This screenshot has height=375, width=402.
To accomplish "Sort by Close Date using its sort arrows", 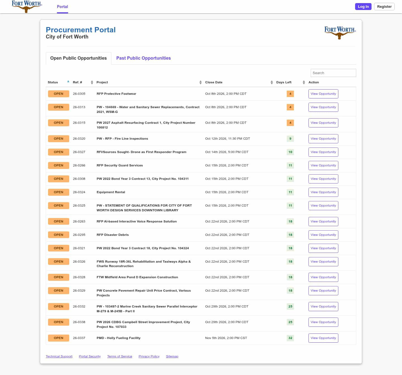I will [x=272, y=82].
